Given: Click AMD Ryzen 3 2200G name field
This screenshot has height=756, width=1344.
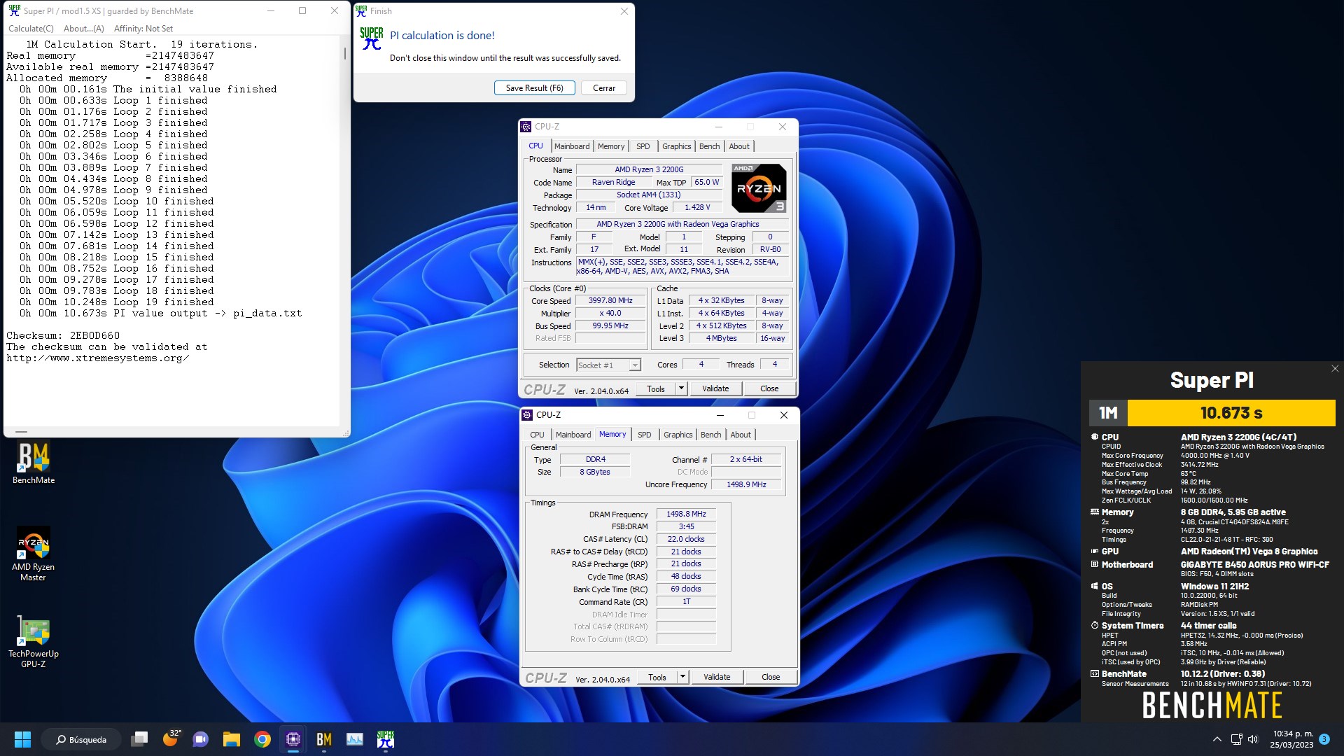Looking at the screenshot, I should coord(649,169).
